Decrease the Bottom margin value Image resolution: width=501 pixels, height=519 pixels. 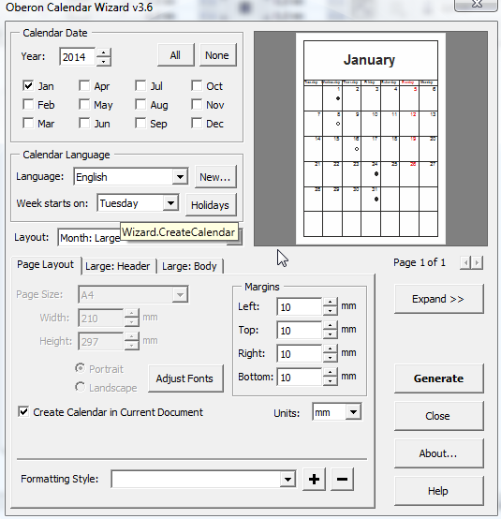coord(330,381)
